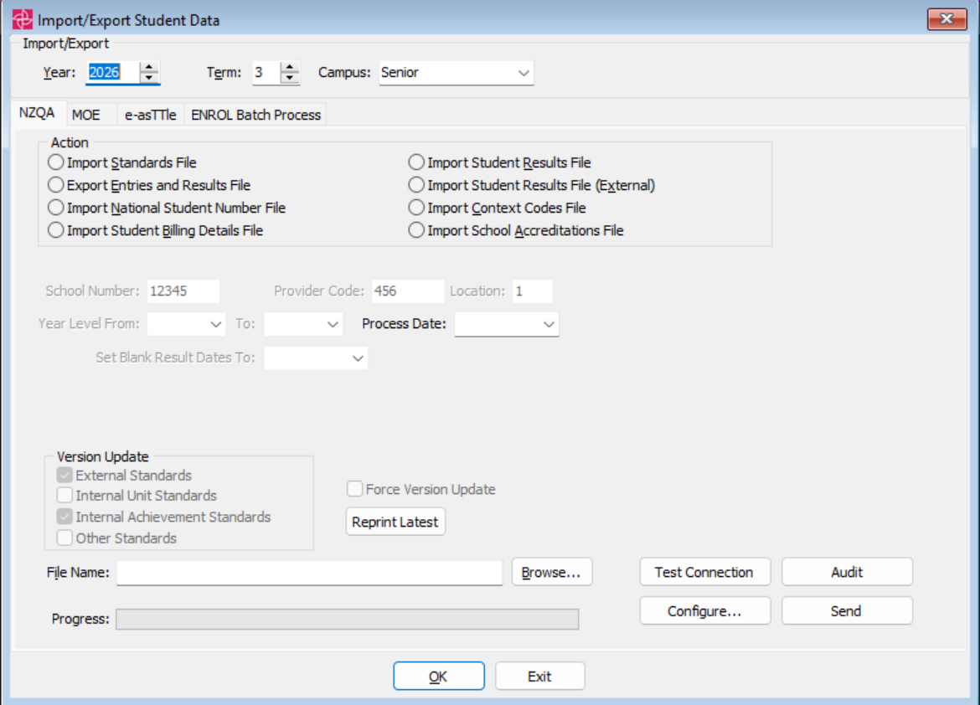This screenshot has height=705, width=980.
Task: Click the Send button
Action: (x=847, y=611)
